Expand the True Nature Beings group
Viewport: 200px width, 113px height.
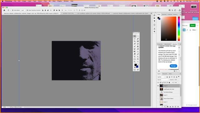point(160,92)
